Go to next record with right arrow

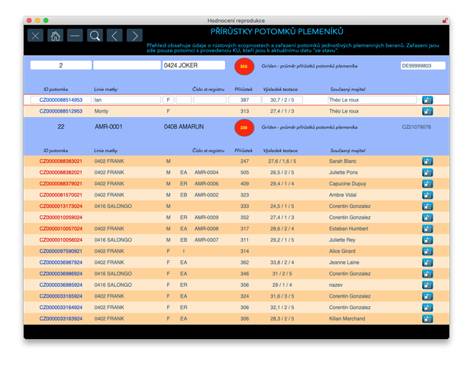tap(134, 35)
